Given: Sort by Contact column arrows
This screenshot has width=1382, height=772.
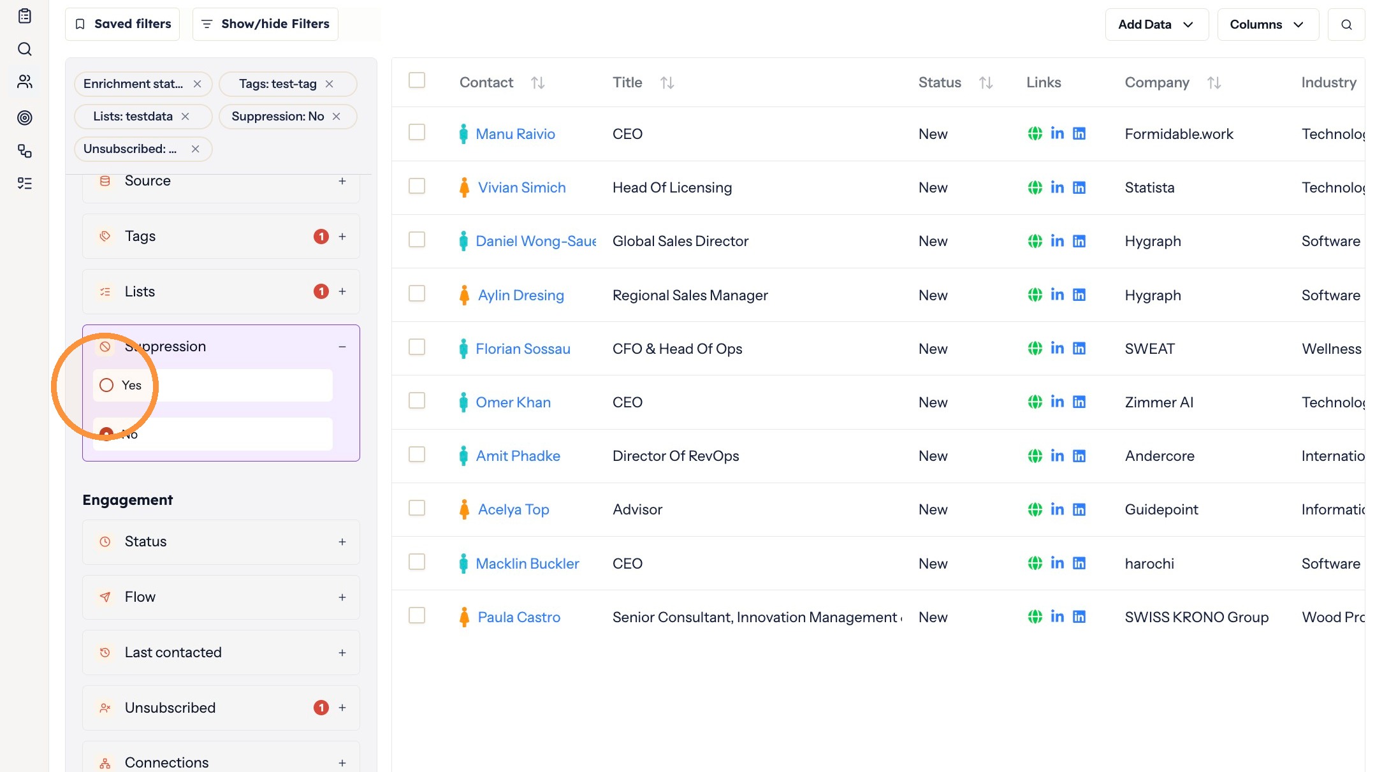Looking at the screenshot, I should point(538,83).
